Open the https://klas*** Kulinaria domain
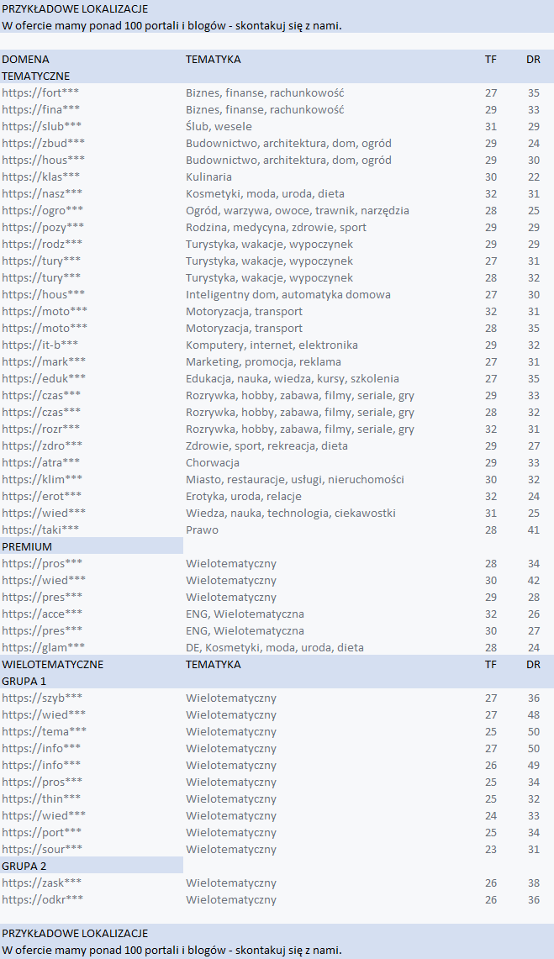 click(41, 177)
